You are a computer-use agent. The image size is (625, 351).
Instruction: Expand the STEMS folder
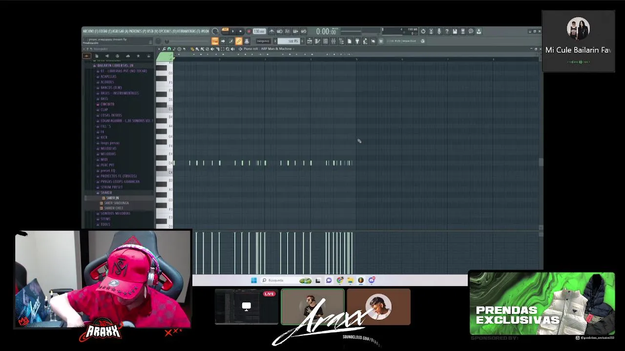(105, 219)
